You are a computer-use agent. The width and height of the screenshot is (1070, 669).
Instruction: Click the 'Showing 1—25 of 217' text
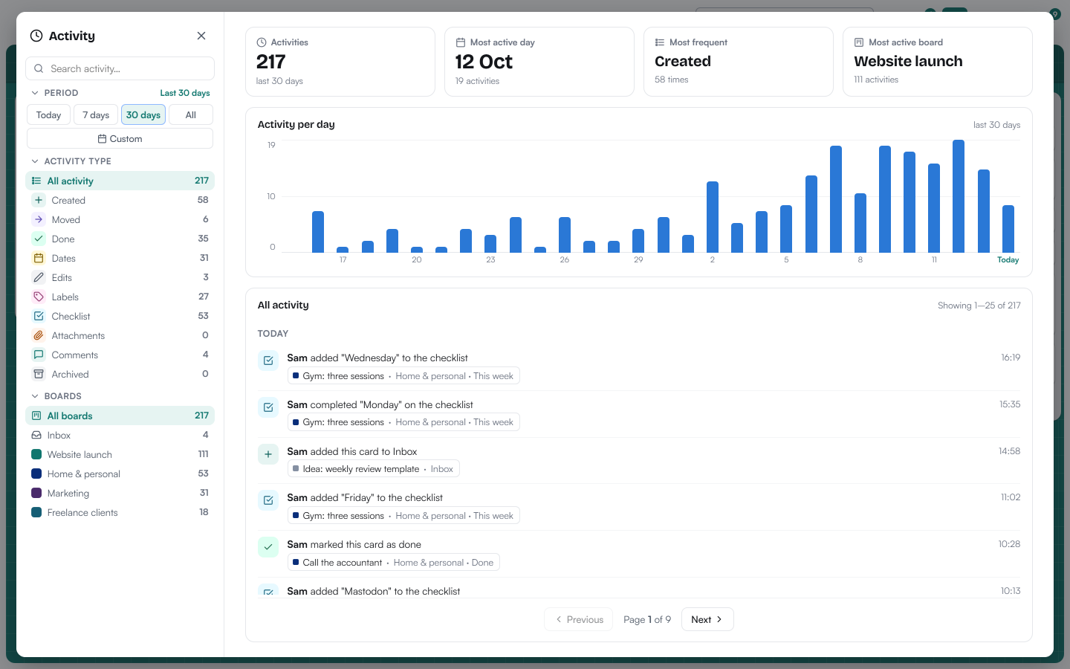click(979, 306)
